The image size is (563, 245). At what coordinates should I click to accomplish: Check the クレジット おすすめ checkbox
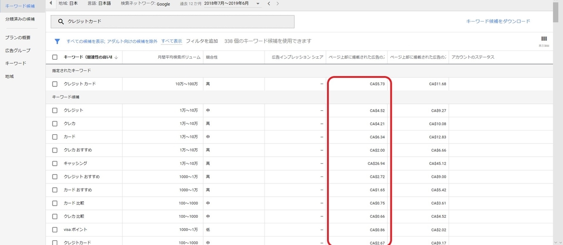(x=55, y=176)
